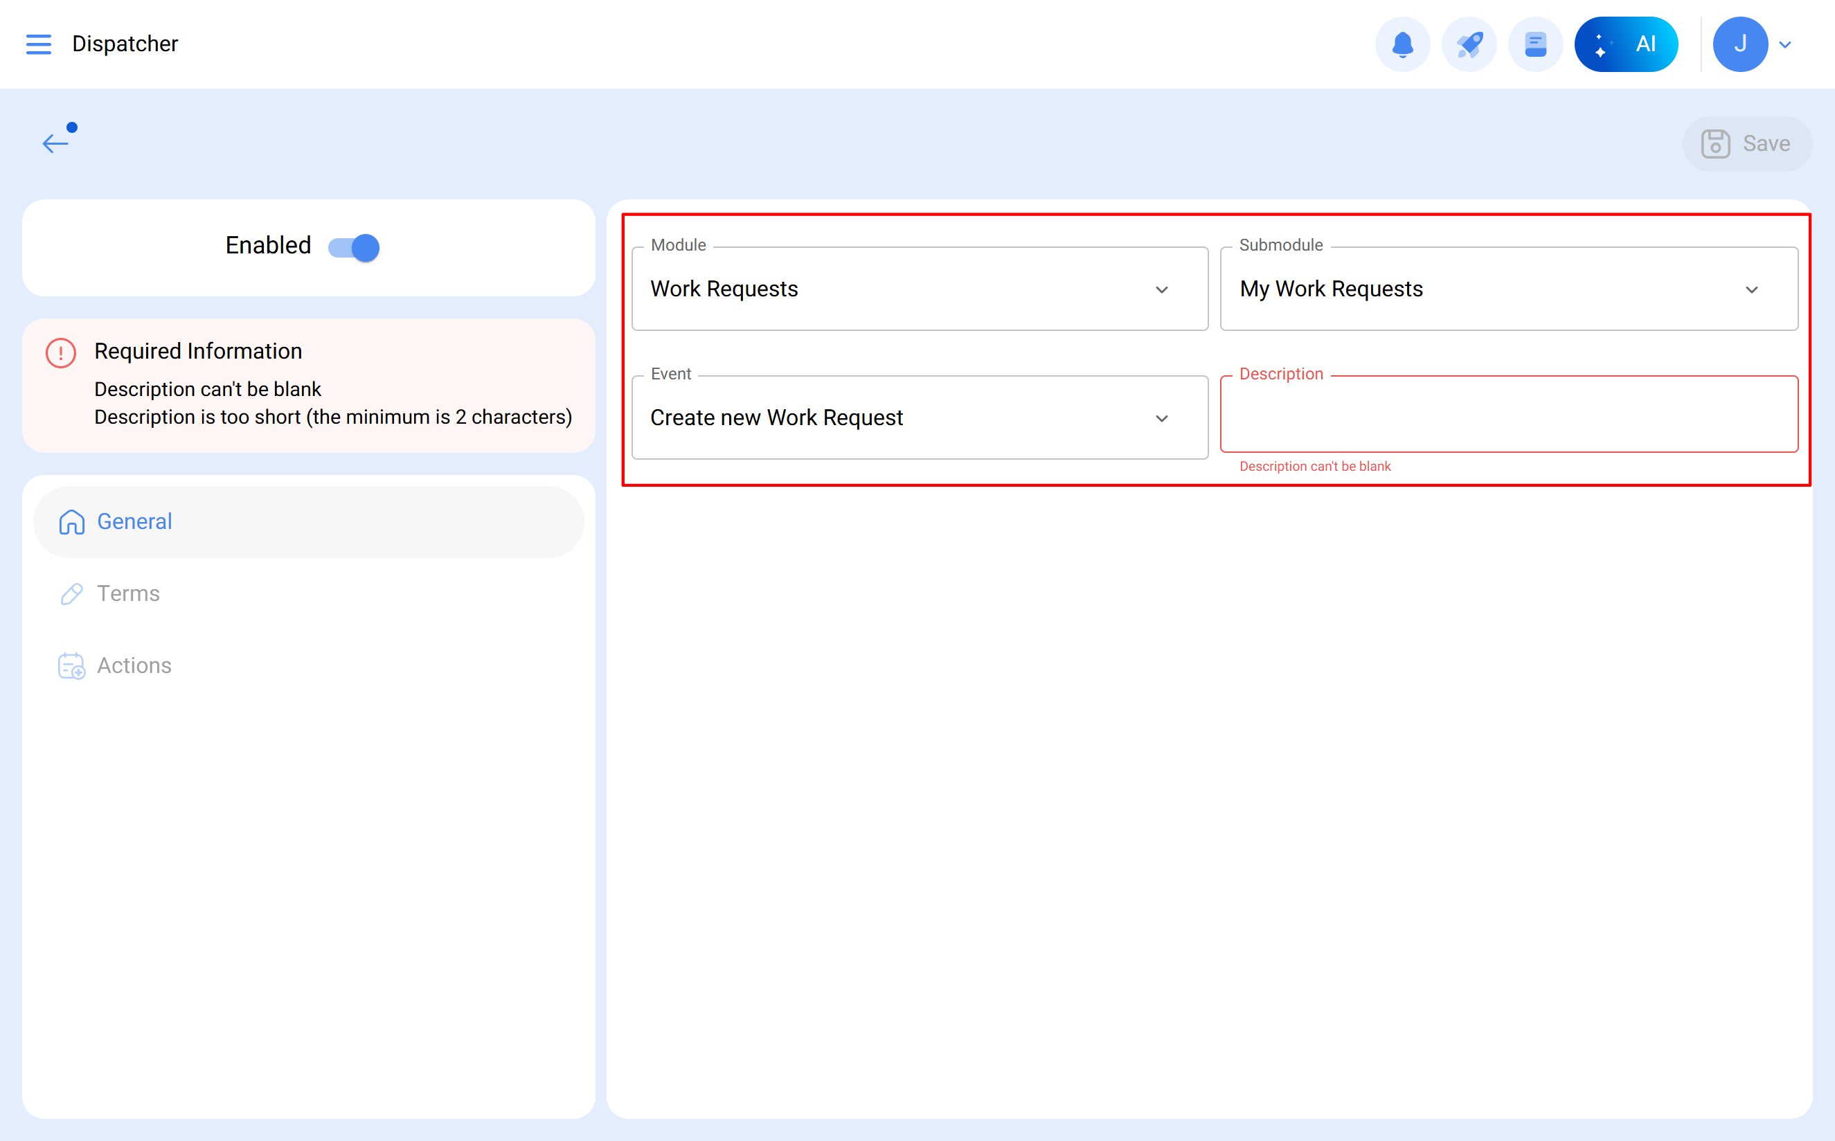Open the Submodule dropdown
The height and width of the screenshot is (1141, 1835).
coord(1508,289)
